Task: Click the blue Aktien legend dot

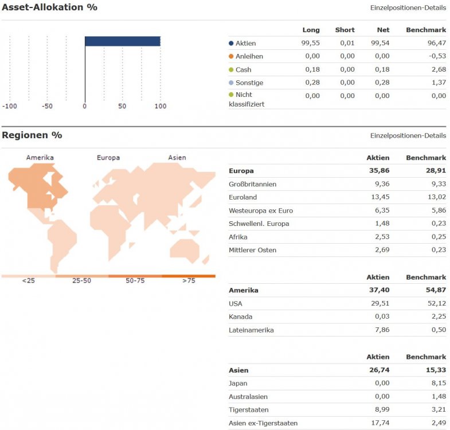Action: (x=231, y=44)
